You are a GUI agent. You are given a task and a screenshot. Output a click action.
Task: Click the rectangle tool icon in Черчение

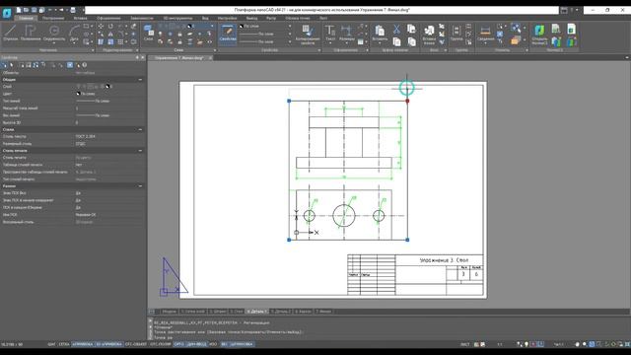coord(86,27)
